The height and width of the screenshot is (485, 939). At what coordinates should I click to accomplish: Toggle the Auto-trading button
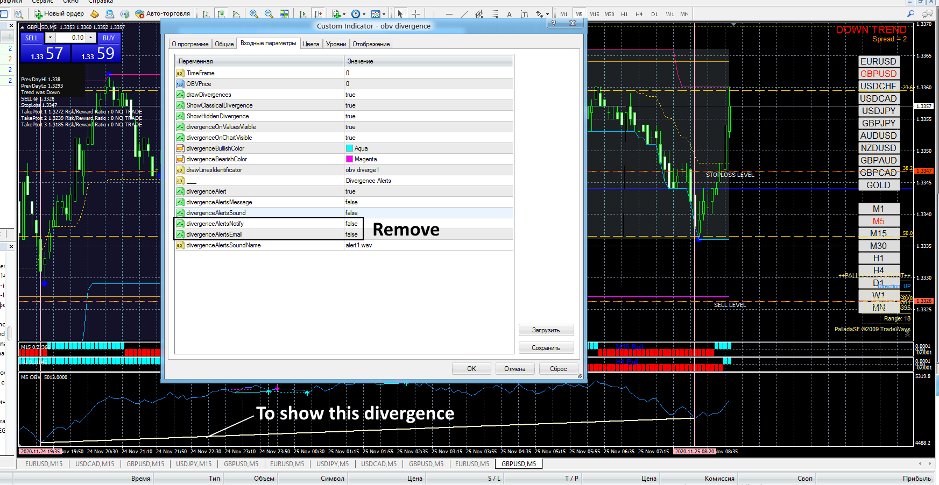click(x=162, y=13)
